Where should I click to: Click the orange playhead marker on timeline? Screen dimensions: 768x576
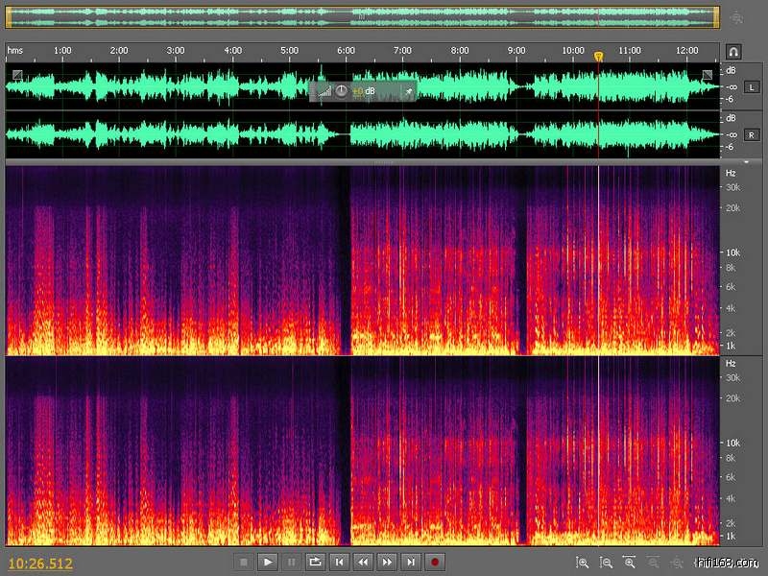(x=598, y=57)
